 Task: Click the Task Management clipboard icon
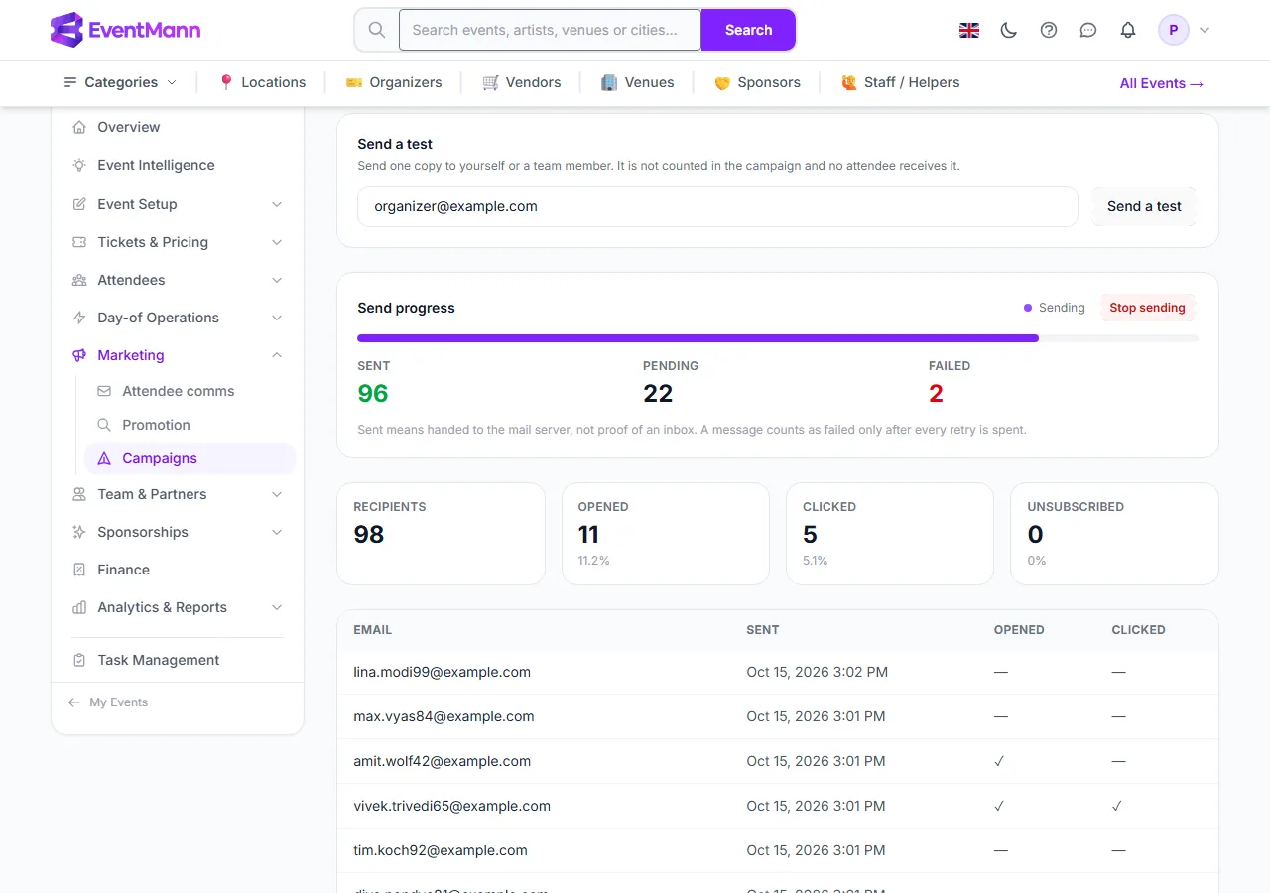coord(79,660)
